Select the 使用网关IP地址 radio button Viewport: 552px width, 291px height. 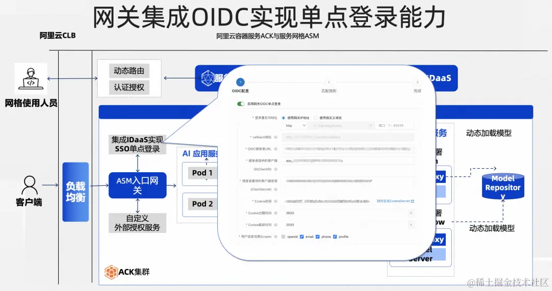pos(283,118)
